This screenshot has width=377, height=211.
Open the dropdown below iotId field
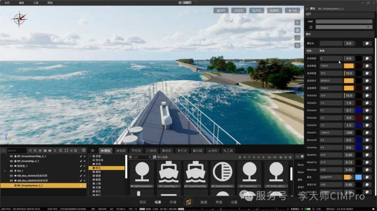344,27
